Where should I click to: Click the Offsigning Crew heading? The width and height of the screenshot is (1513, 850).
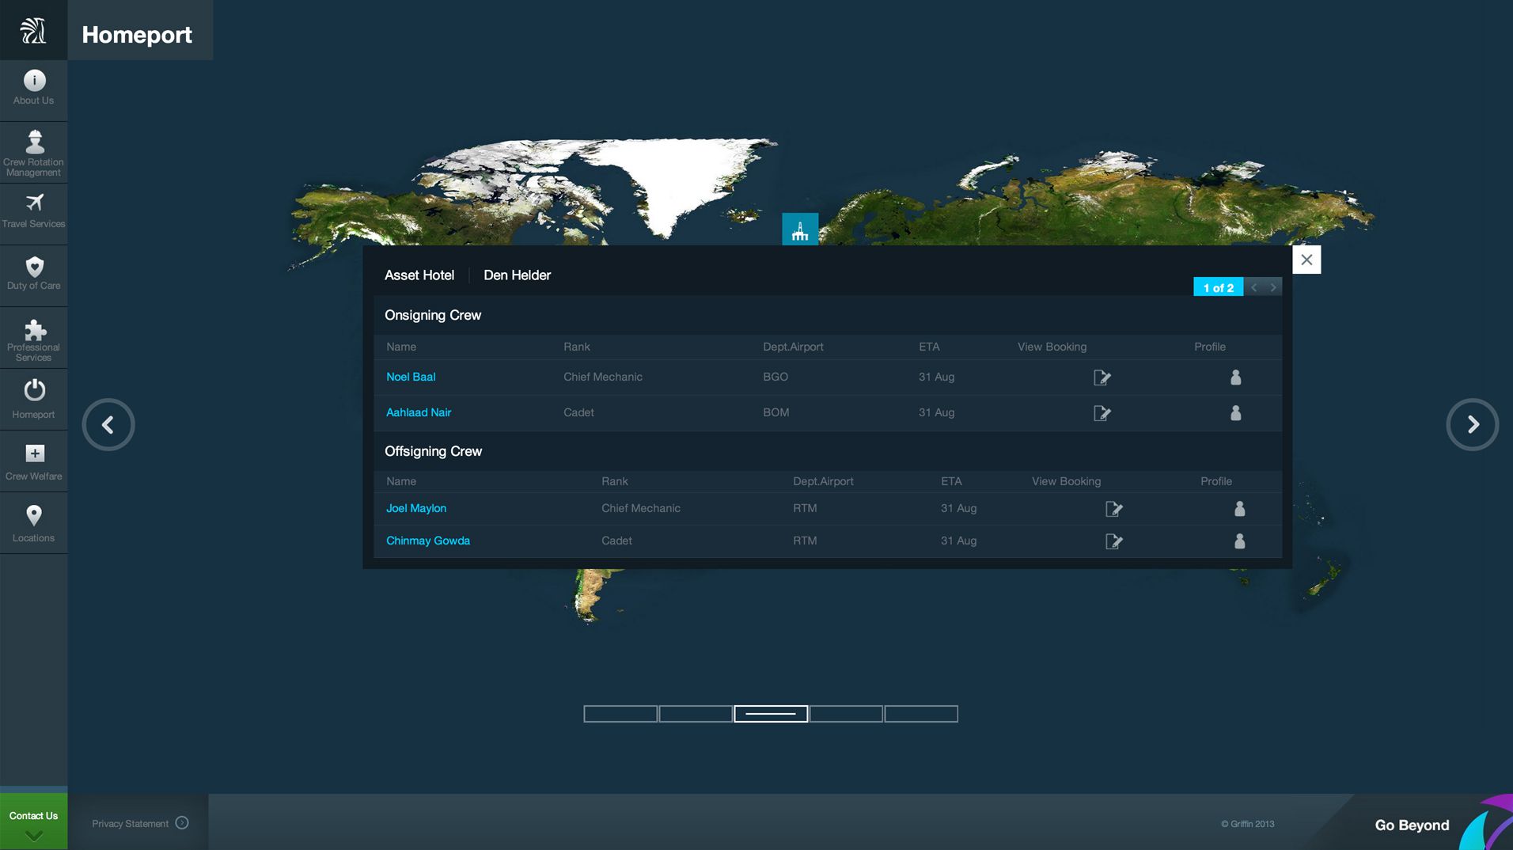point(433,451)
